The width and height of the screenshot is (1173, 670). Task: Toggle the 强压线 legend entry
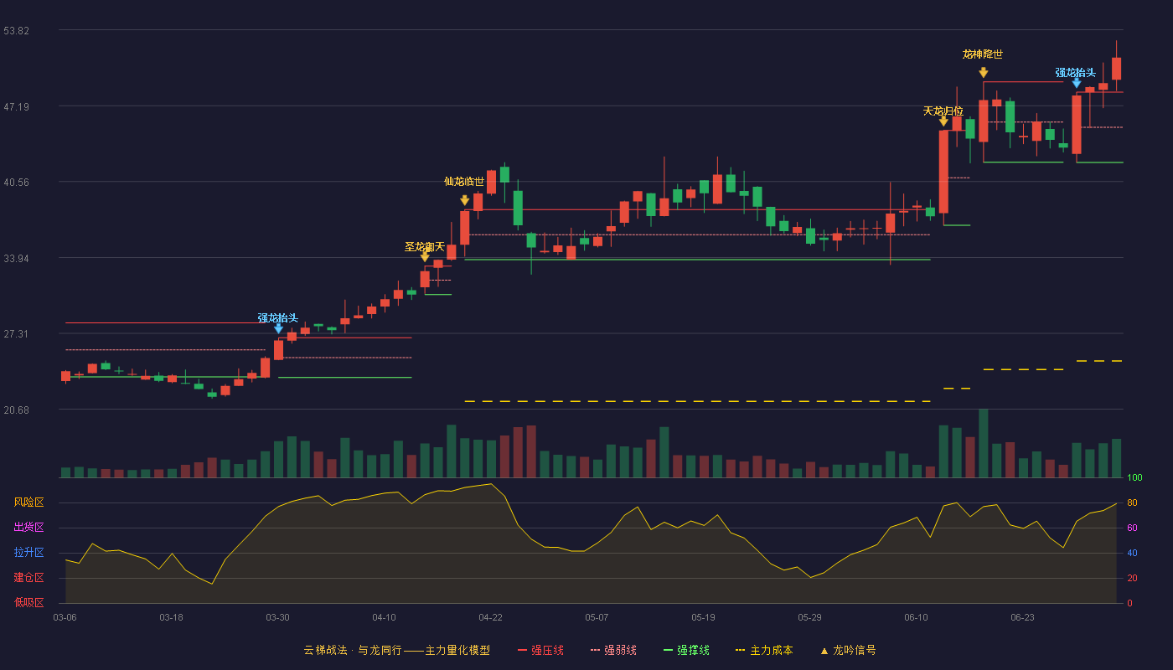(540, 650)
